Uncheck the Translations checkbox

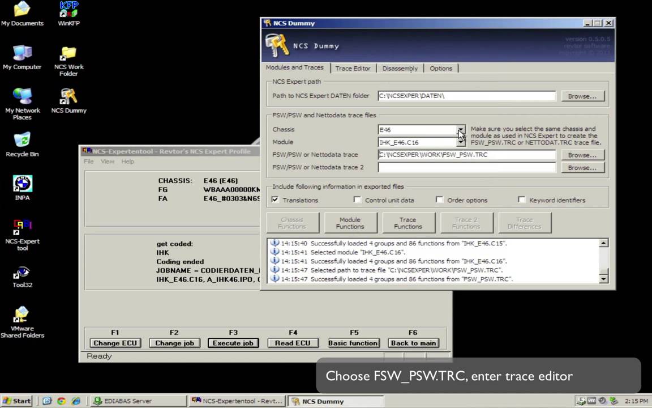[x=275, y=200]
